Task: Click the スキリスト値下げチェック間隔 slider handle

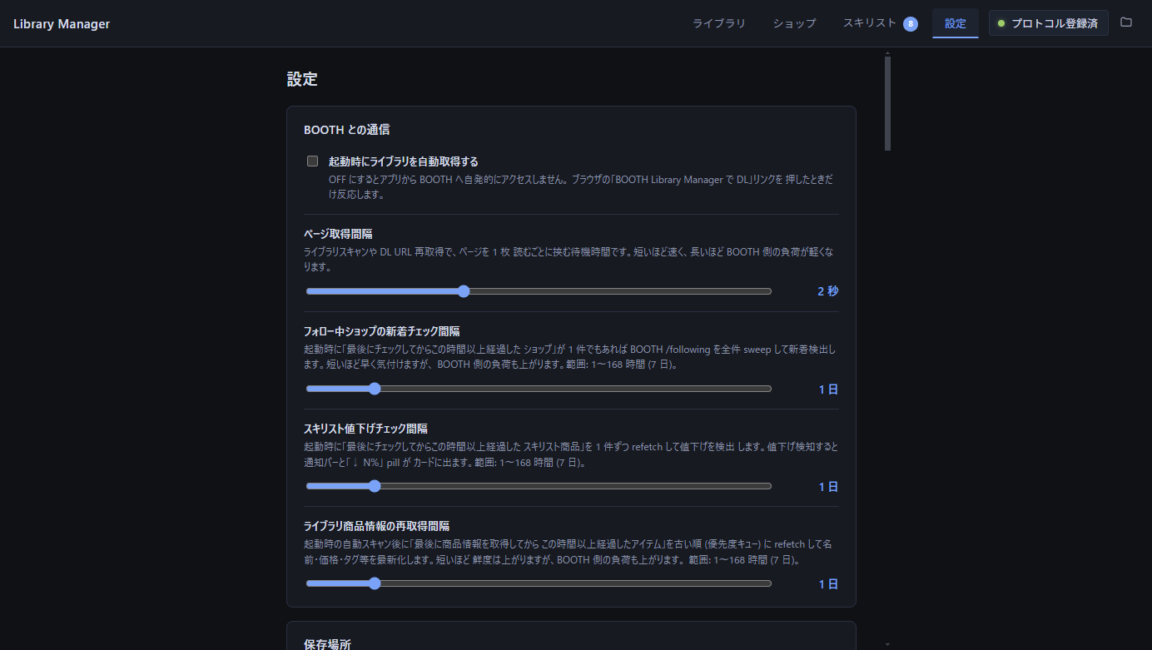Action: (375, 486)
